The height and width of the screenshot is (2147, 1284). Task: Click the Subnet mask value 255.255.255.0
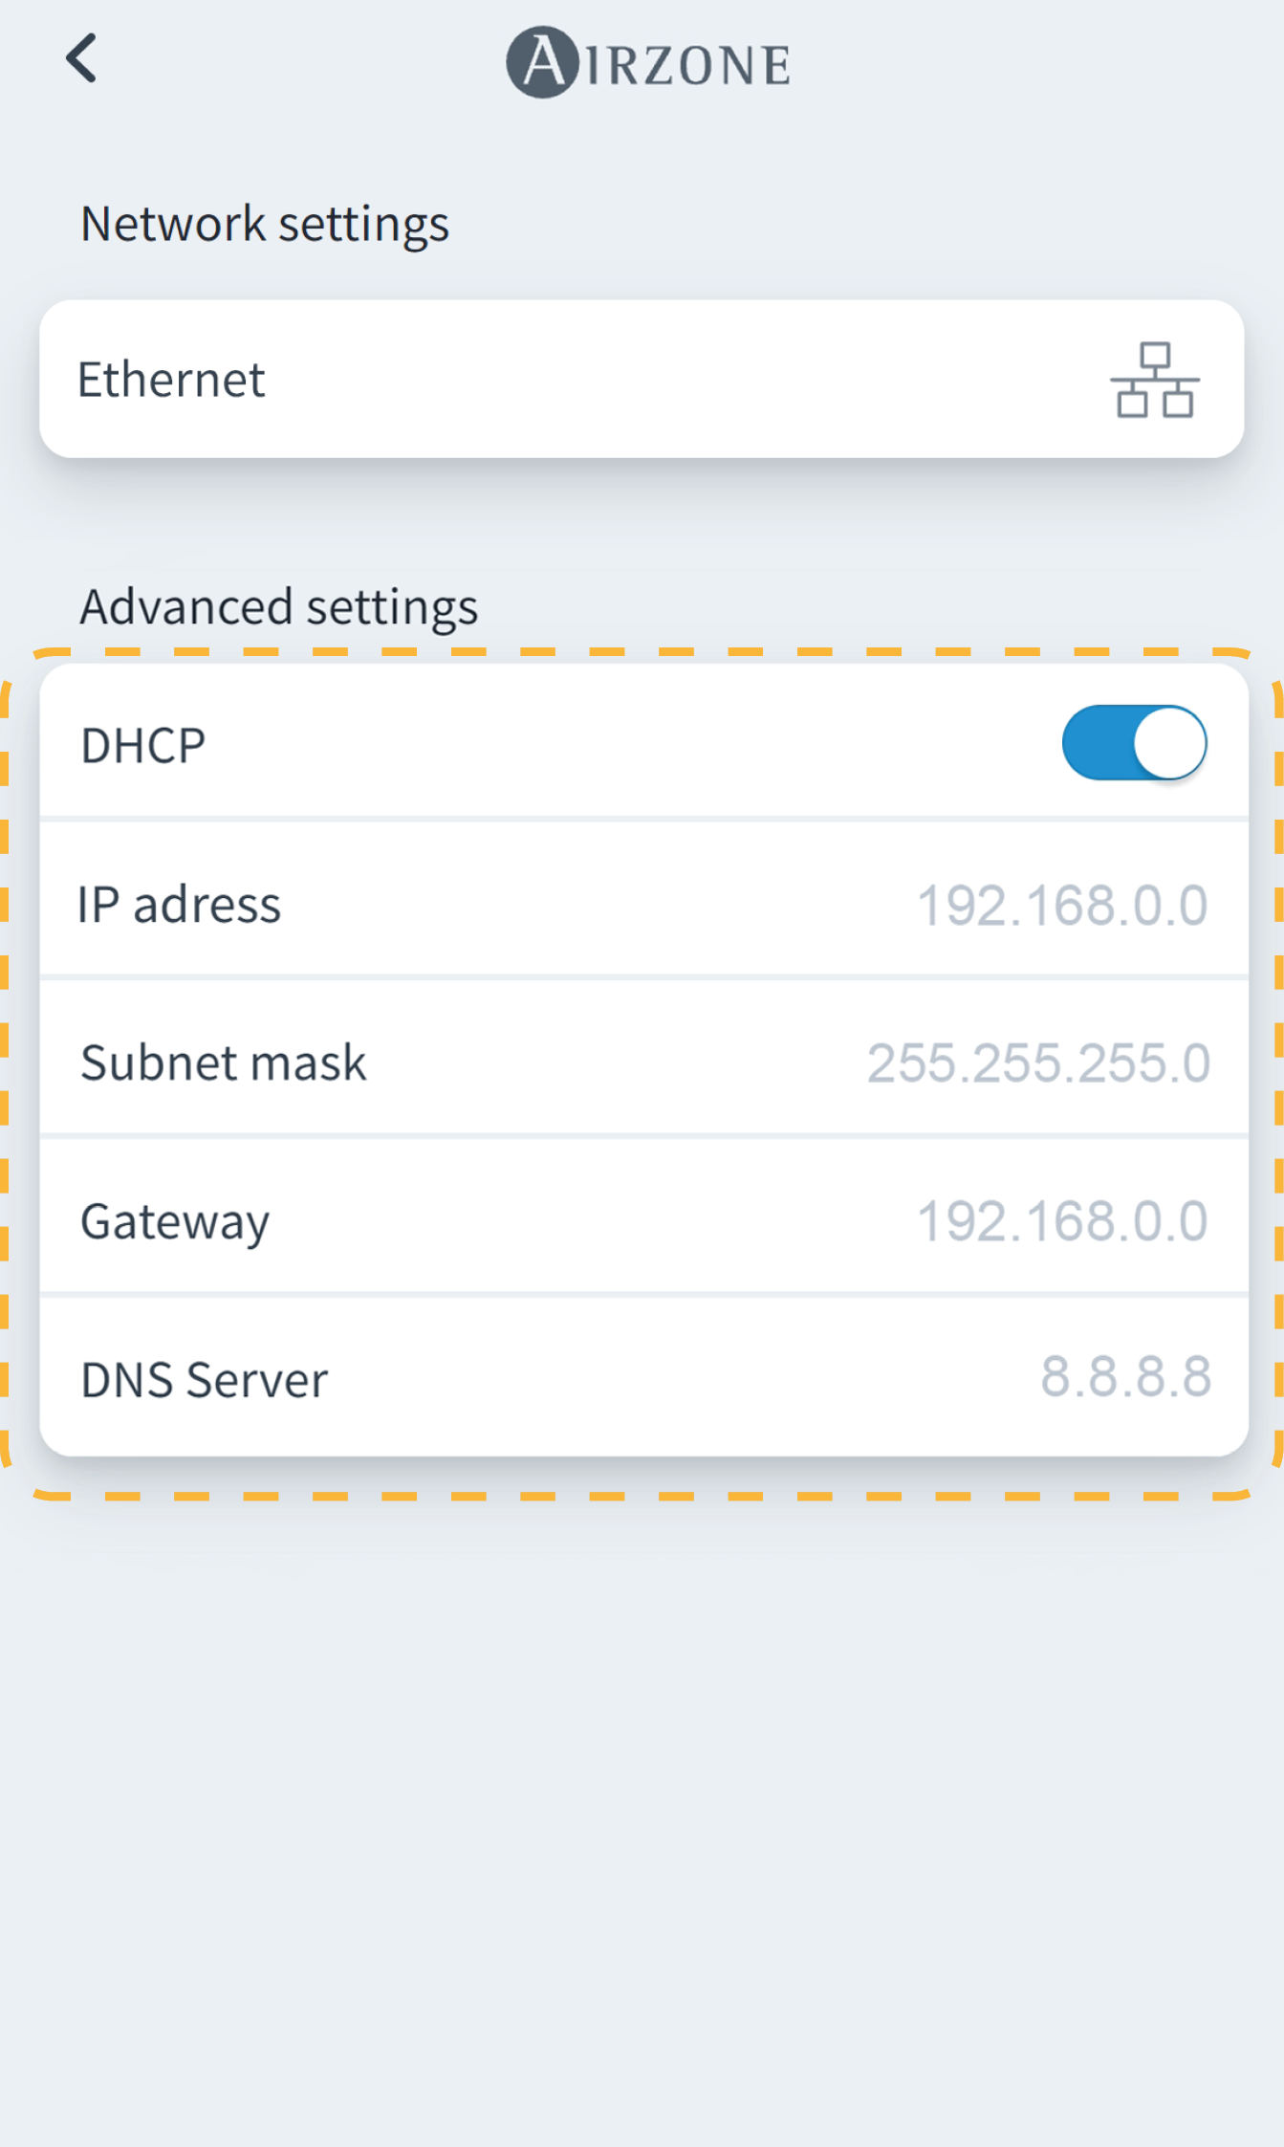(1038, 1063)
